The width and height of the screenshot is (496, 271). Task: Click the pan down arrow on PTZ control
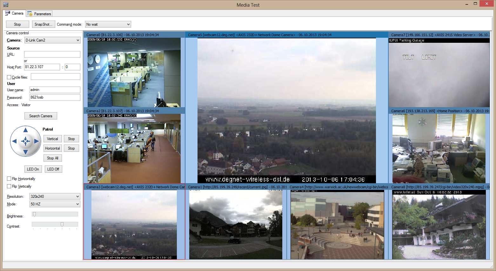pyautogui.click(x=25, y=152)
